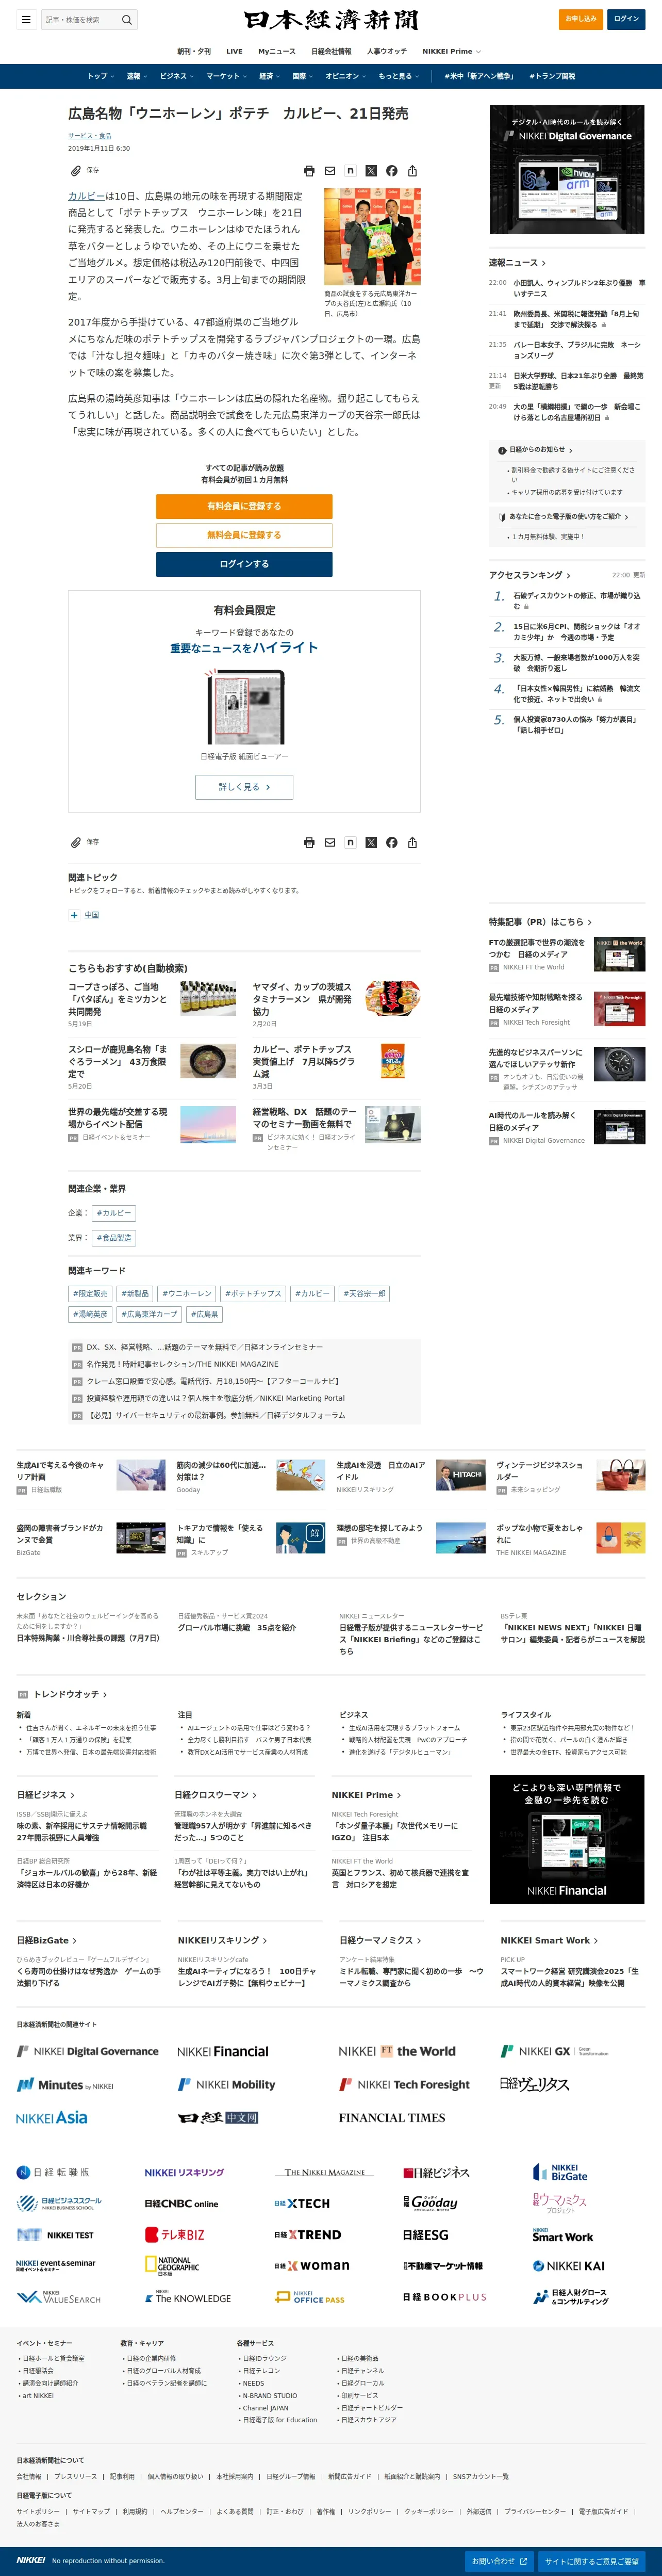
Task: Click the print icon above the article text
Action: 309,171
